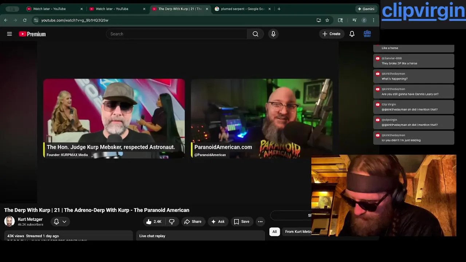The height and width of the screenshot is (262, 466).
Task: Click the Ask button
Action: point(218,222)
